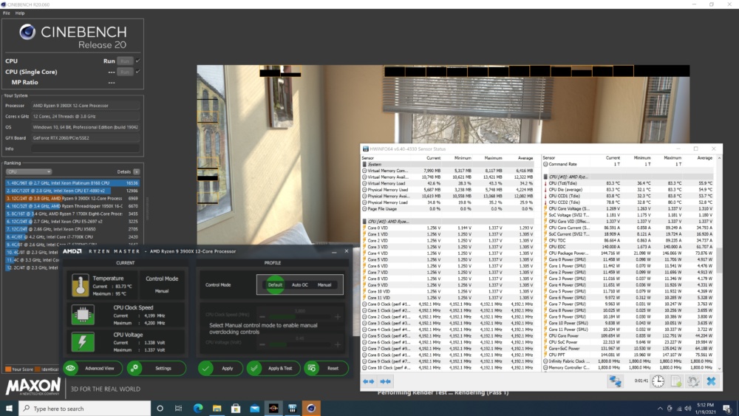Click the Details arrow icon in Ranking
The width and height of the screenshot is (739, 416).
(136, 171)
